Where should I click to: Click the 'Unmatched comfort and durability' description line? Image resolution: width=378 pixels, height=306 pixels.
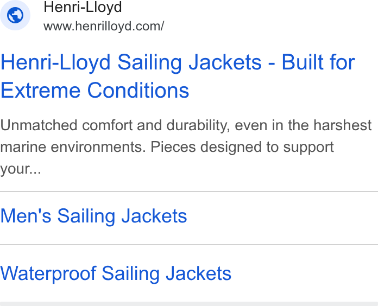point(186,125)
